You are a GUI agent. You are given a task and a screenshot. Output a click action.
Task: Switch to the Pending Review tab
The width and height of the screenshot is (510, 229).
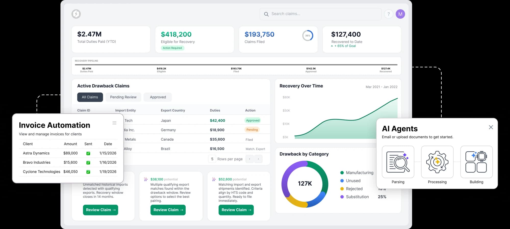[123, 97]
